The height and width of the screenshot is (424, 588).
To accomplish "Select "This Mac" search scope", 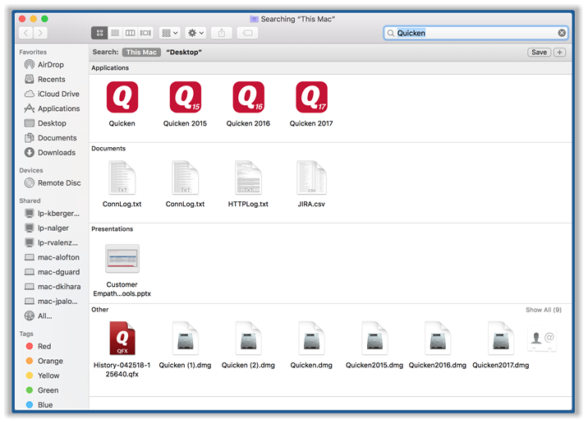I will click(141, 53).
